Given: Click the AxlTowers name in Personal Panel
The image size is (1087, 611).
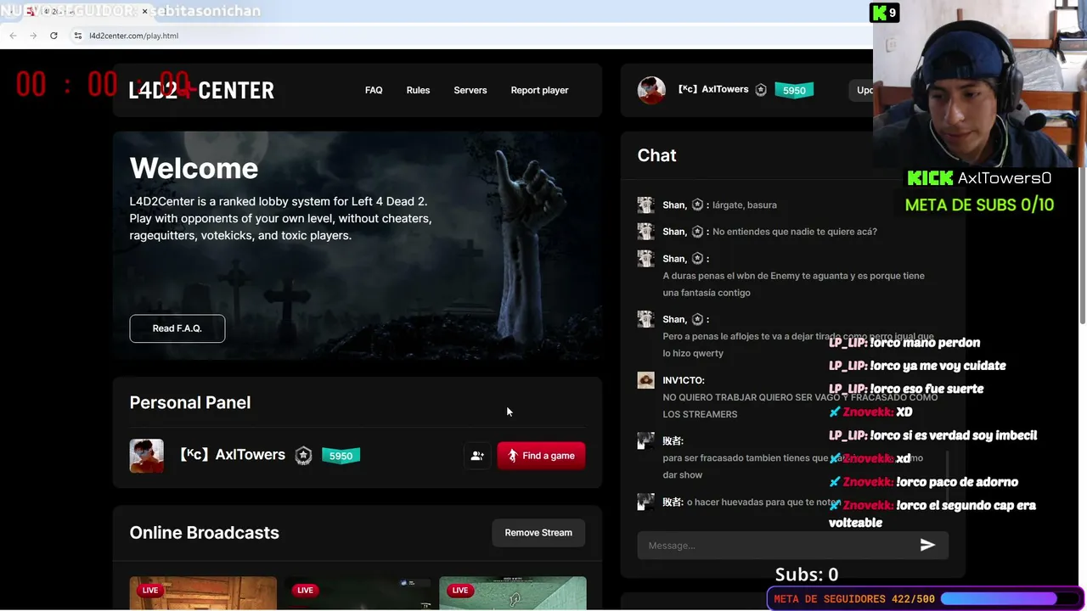Looking at the screenshot, I should click(x=232, y=455).
